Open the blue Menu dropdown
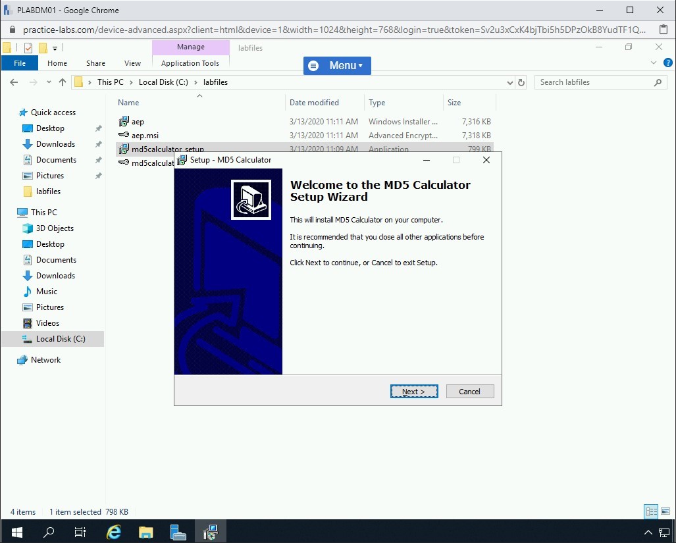Image resolution: width=676 pixels, height=543 pixels. tap(337, 66)
